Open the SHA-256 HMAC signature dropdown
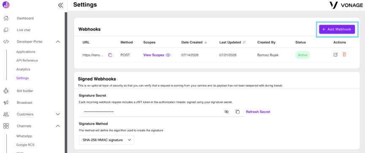Screen dimensions: 365x153 click(106, 140)
